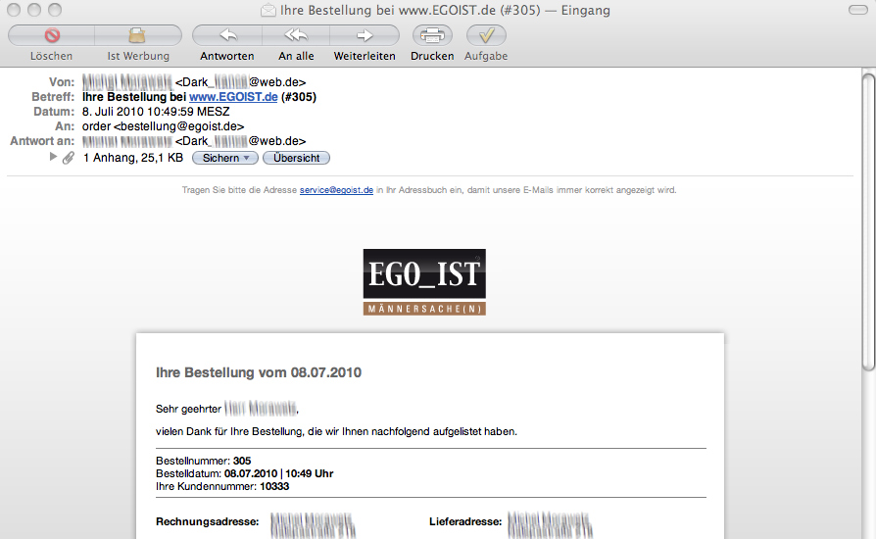Click the date text 8. Juli 2010 10:49:59 MESZ
This screenshot has width=876, height=539.
156,112
